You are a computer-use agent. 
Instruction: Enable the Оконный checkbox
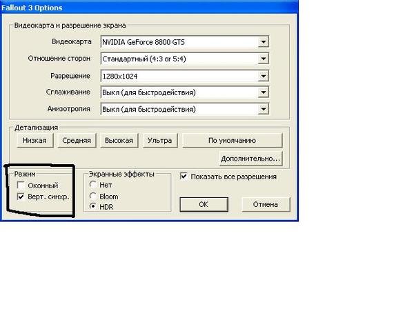click(x=21, y=185)
